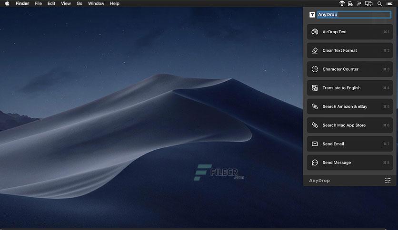Viewport: 398px width, 230px height.
Task: Click the Character Counter pie icon
Action: (x=315, y=69)
